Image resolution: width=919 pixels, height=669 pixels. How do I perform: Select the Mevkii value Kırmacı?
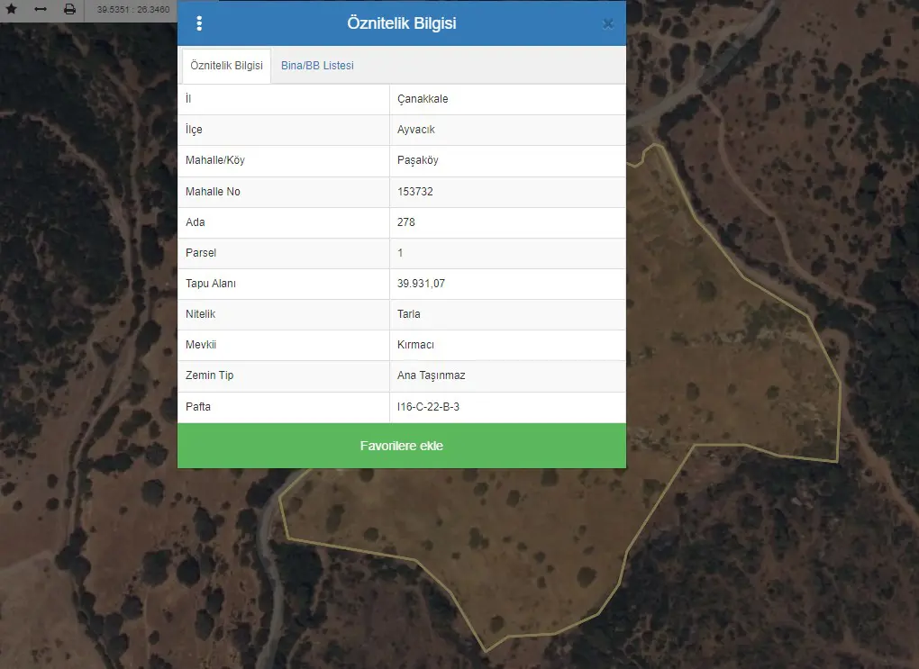click(415, 345)
